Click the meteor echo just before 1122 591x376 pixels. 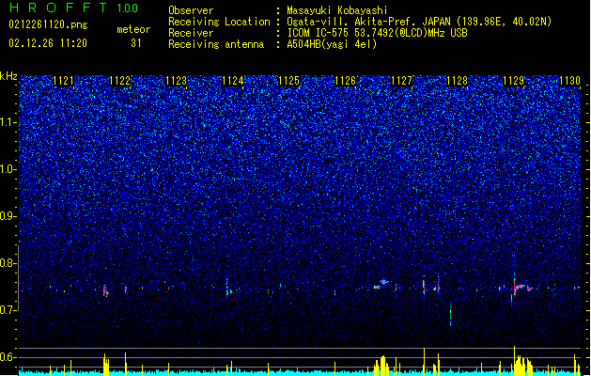point(105,290)
